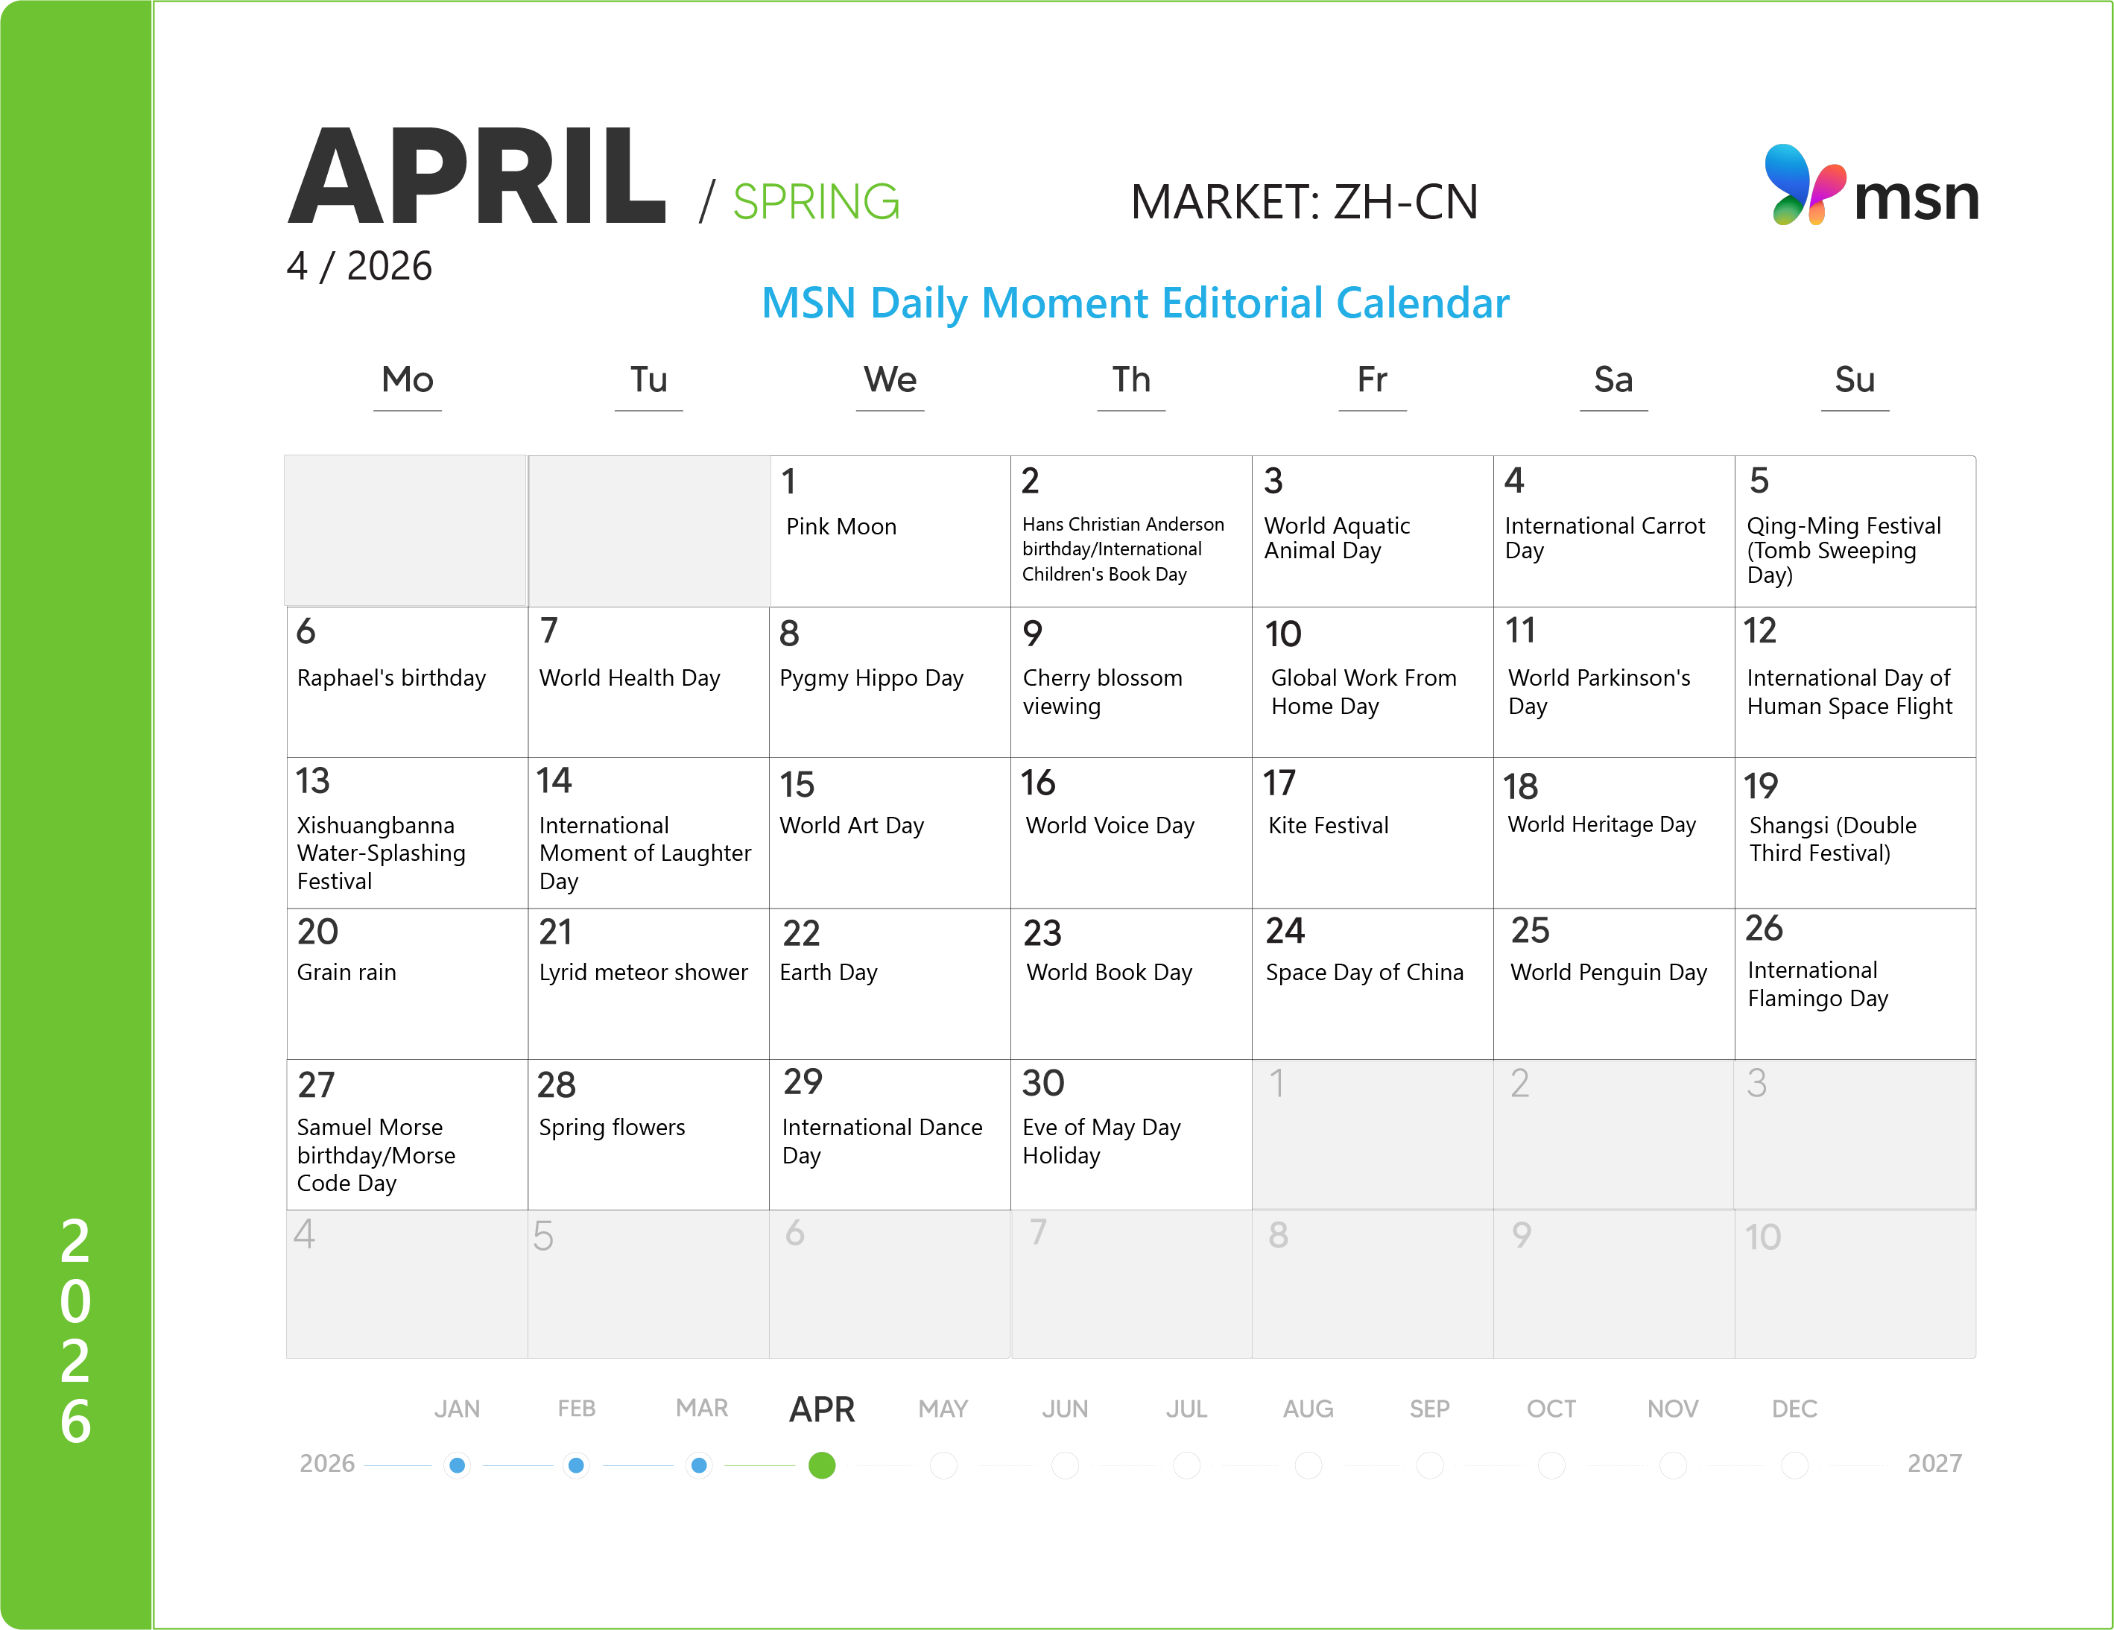Image resolution: width=2114 pixels, height=1630 pixels.
Task: Click the JAN timeline dot
Action: tap(458, 1465)
